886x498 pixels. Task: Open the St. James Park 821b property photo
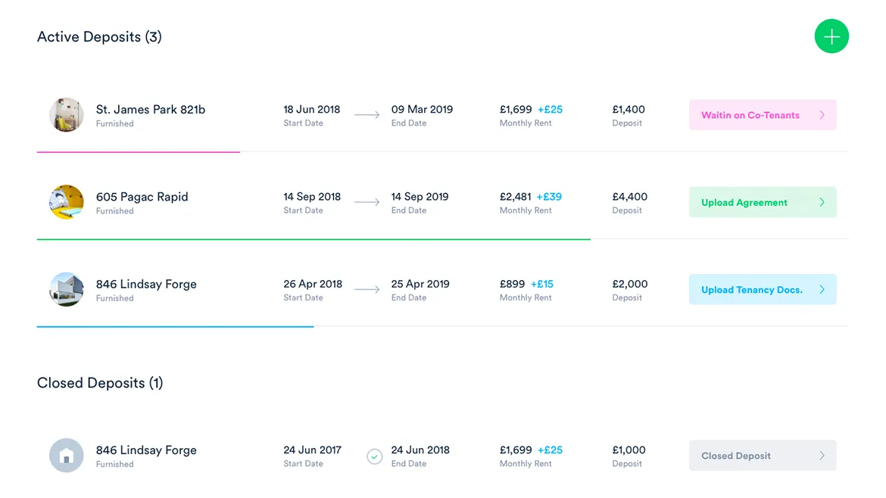pos(66,115)
